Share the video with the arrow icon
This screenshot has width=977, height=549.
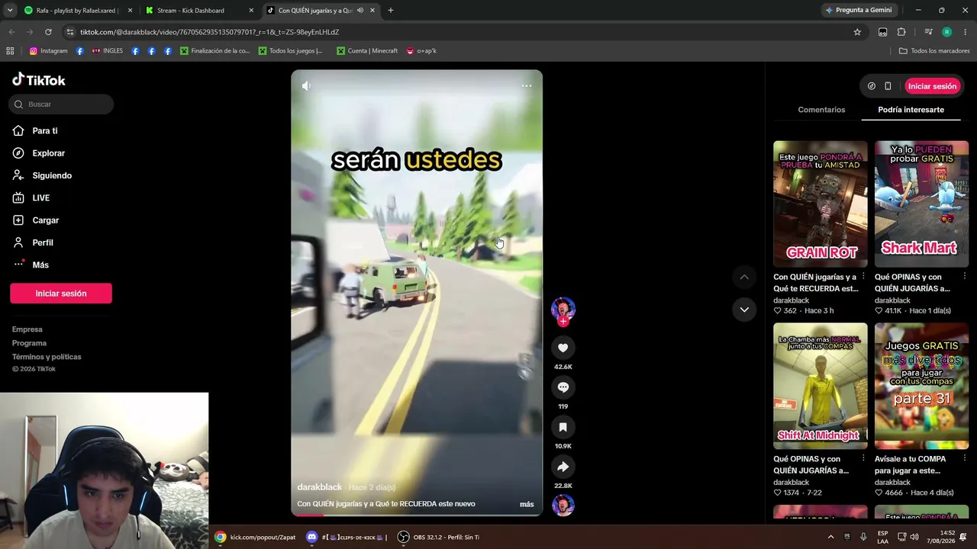tap(563, 467)
